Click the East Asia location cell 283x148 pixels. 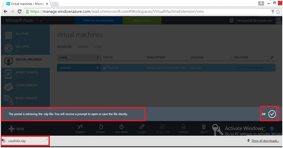pos(195,68)
